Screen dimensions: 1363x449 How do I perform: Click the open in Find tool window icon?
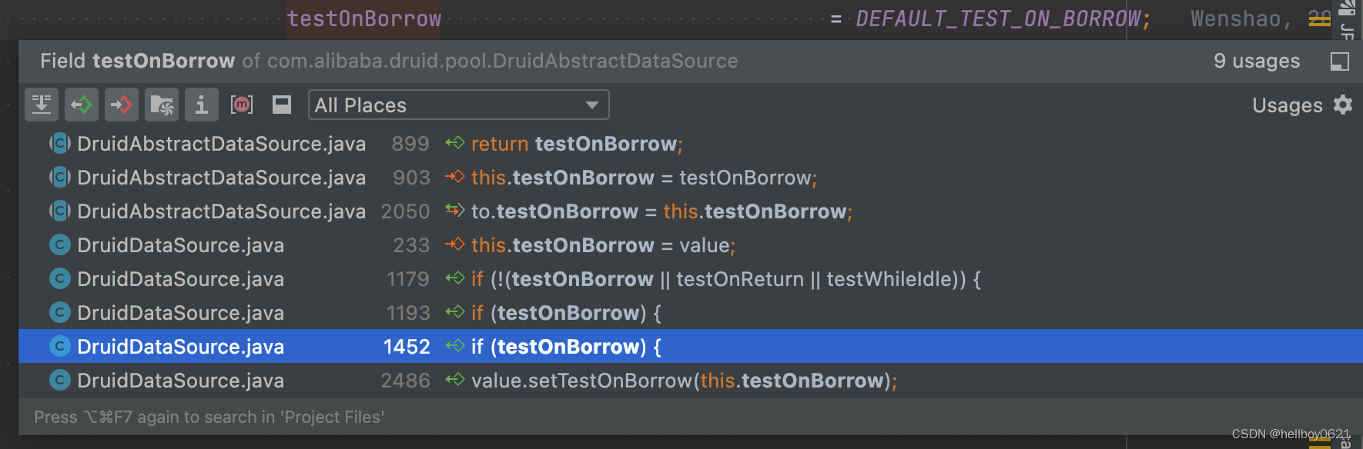1340,62
